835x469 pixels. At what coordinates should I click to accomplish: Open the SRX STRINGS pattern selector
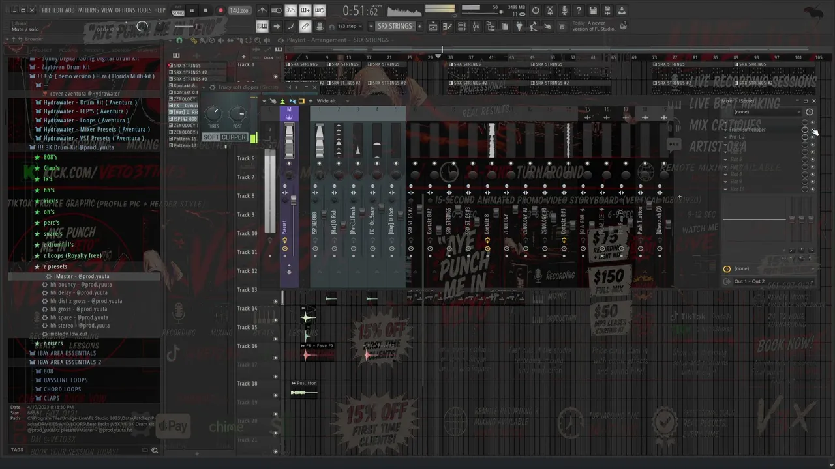(x=395, y=27)
